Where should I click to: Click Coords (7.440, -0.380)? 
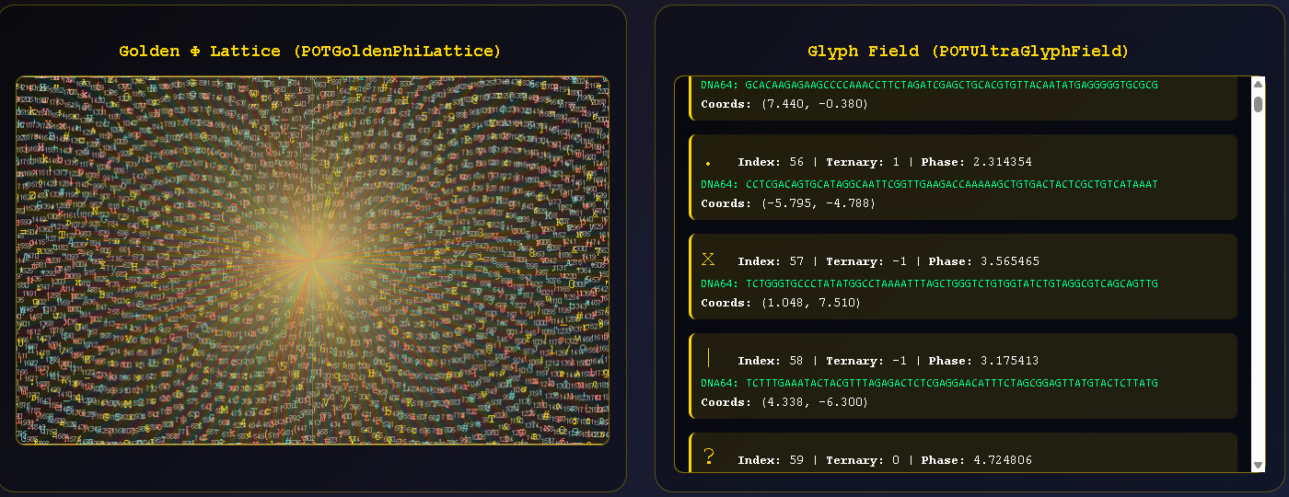(784, 104)
